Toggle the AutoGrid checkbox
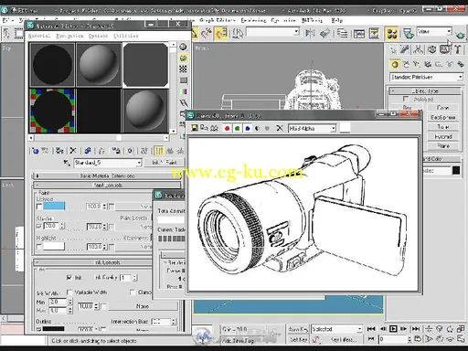 pyautogui.click(x=406, y=99)
